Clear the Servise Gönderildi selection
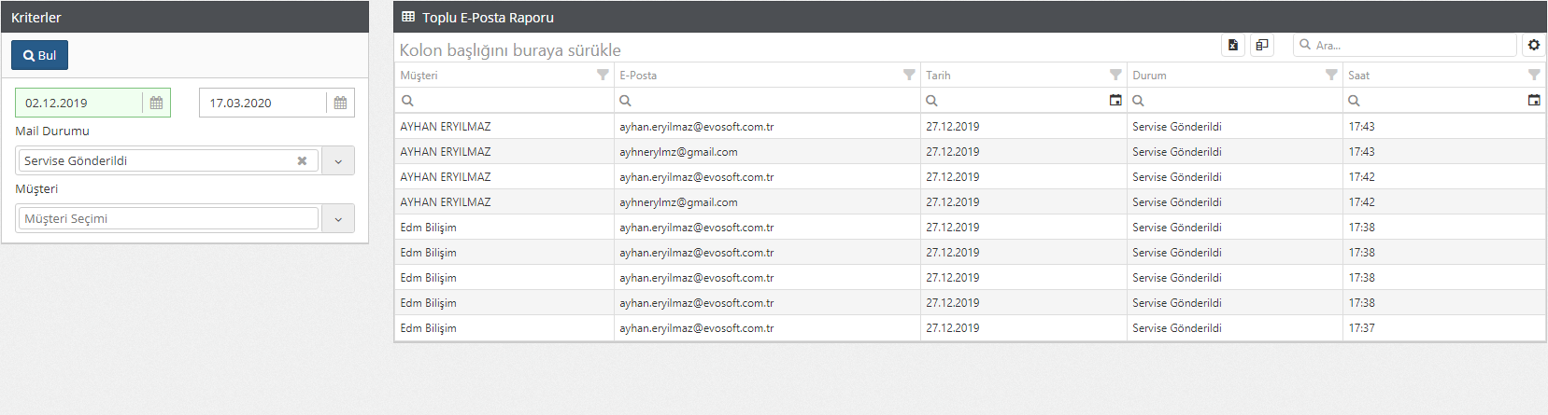The width and height of the screenshot is (1548, 415). (302, 160)
